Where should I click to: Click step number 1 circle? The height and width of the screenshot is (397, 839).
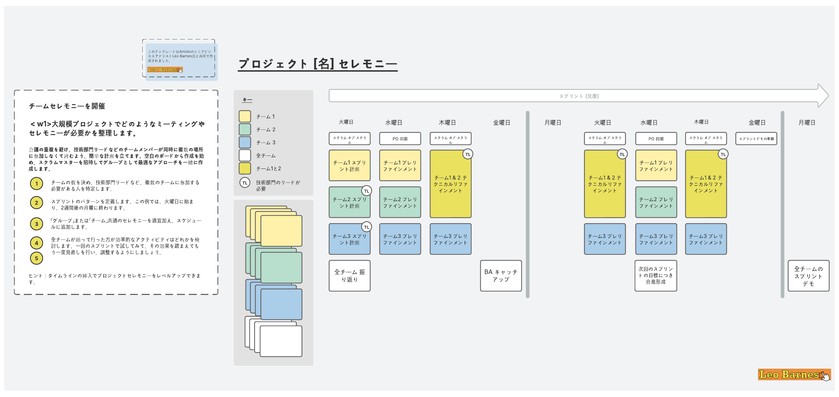click(36, 183)
